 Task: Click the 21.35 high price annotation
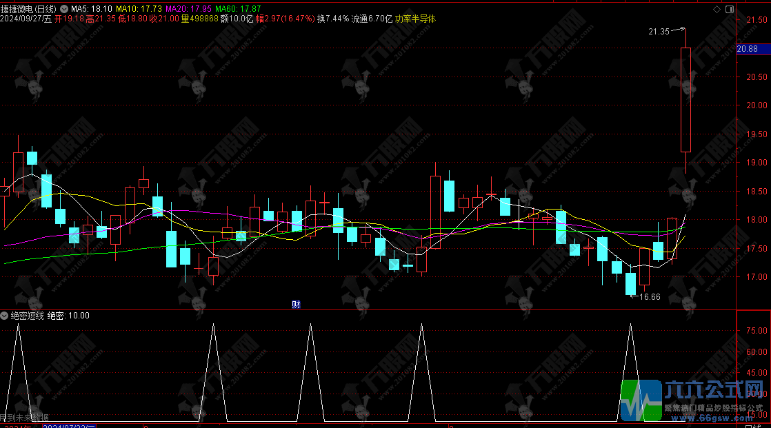(x=659, y=32)
